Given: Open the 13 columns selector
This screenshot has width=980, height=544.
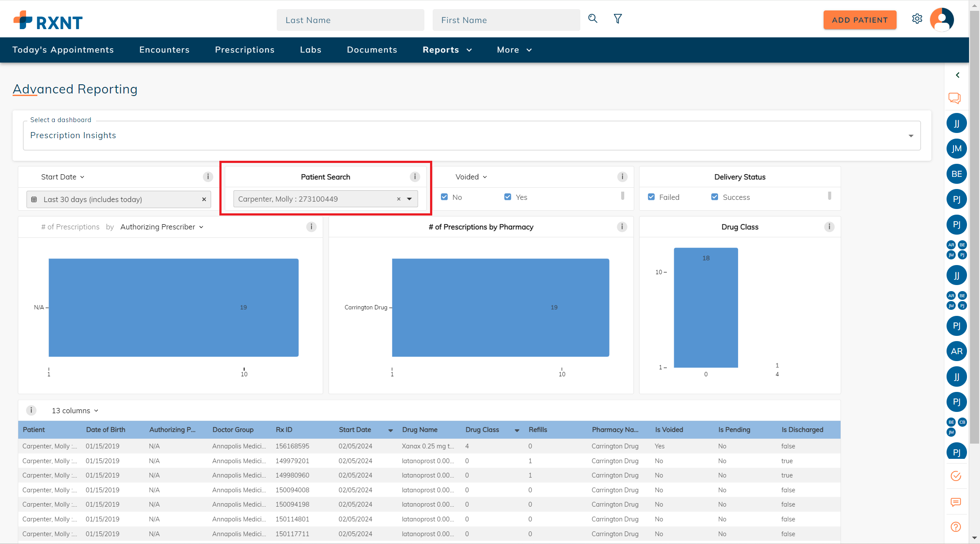Looking at the screenshot, I should (75, 411).
